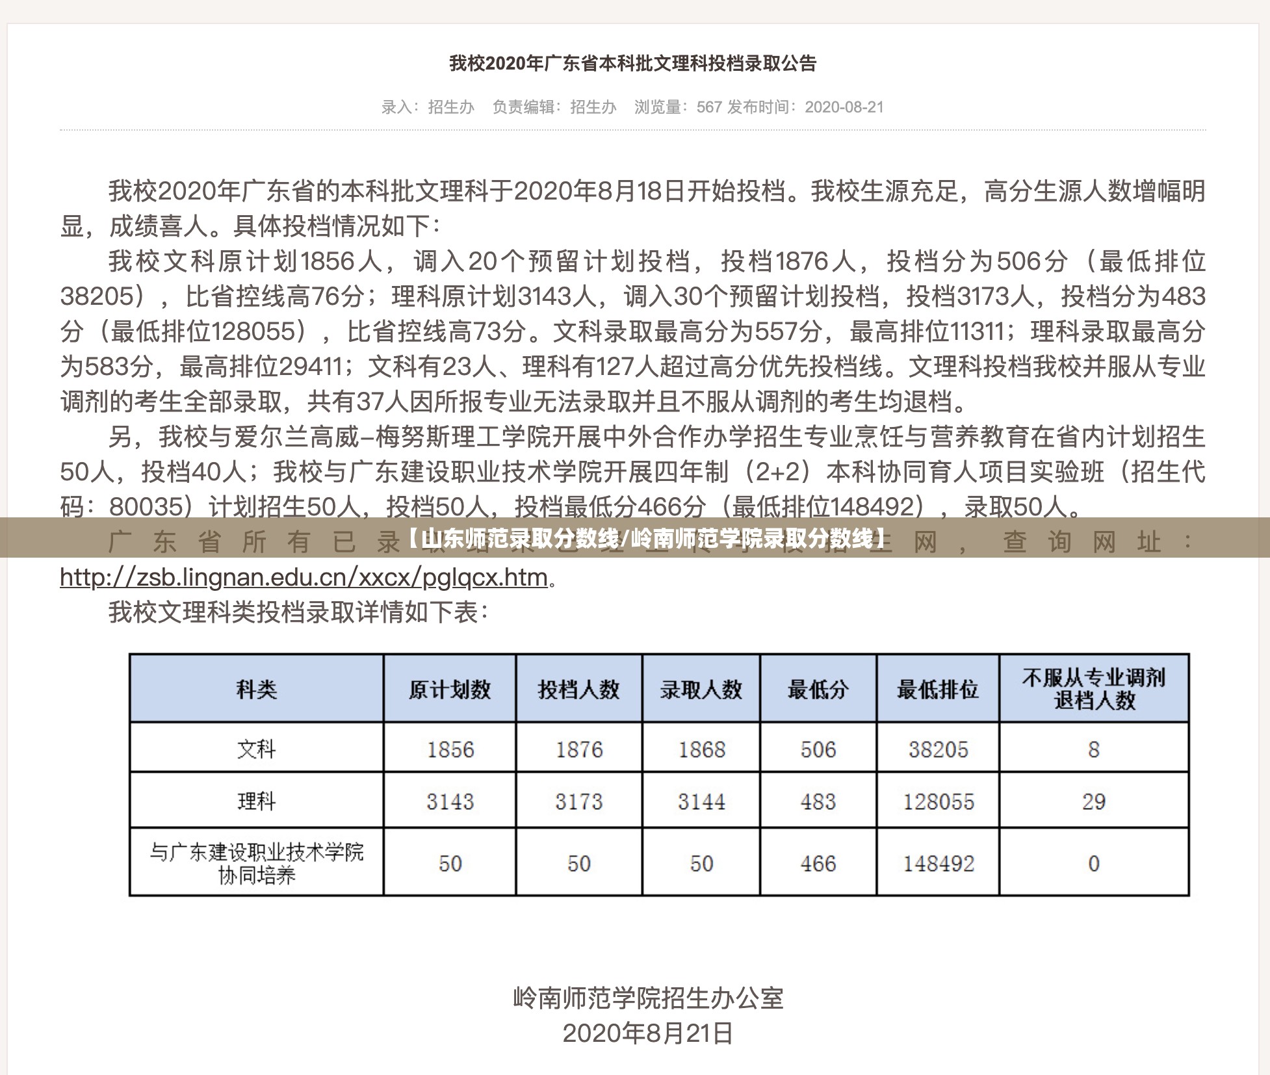Click the cell value 3143
1270x1075 pixels.
click(x=450, y=801)
